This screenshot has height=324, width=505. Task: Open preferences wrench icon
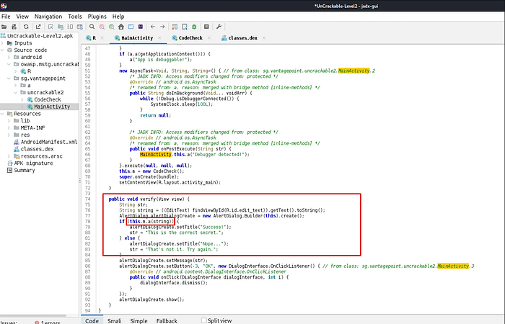(219, 27)
